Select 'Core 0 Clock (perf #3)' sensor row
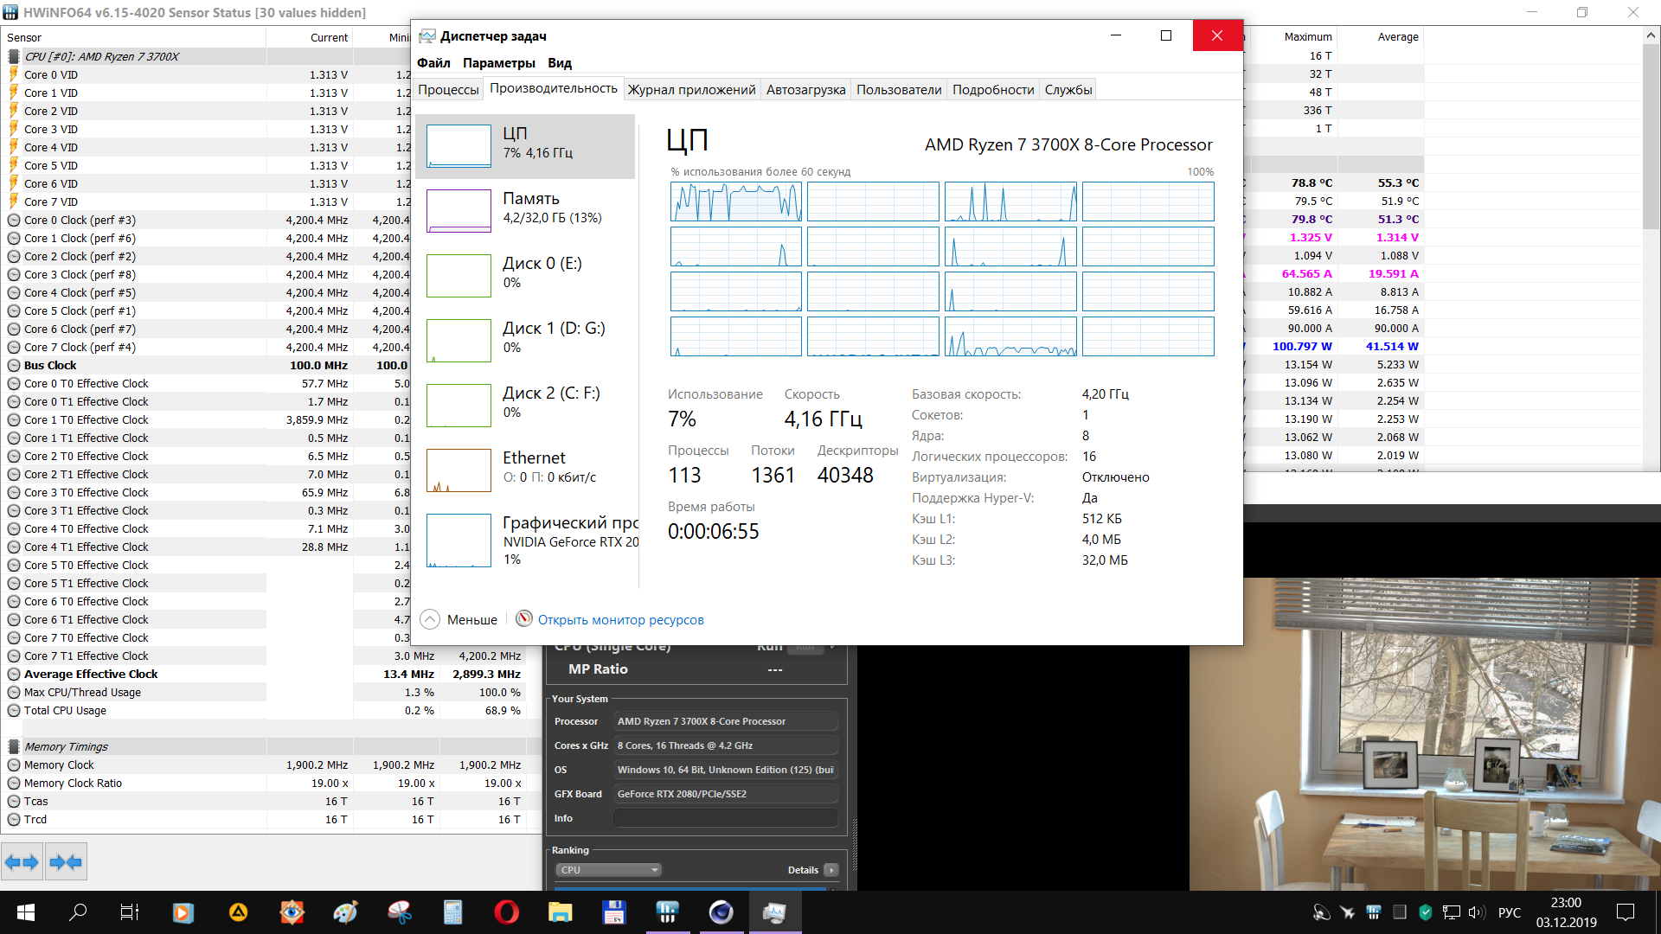 pos(80,221)
